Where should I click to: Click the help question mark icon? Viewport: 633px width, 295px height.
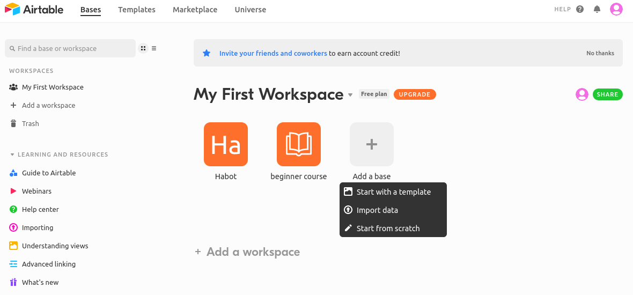580,9
